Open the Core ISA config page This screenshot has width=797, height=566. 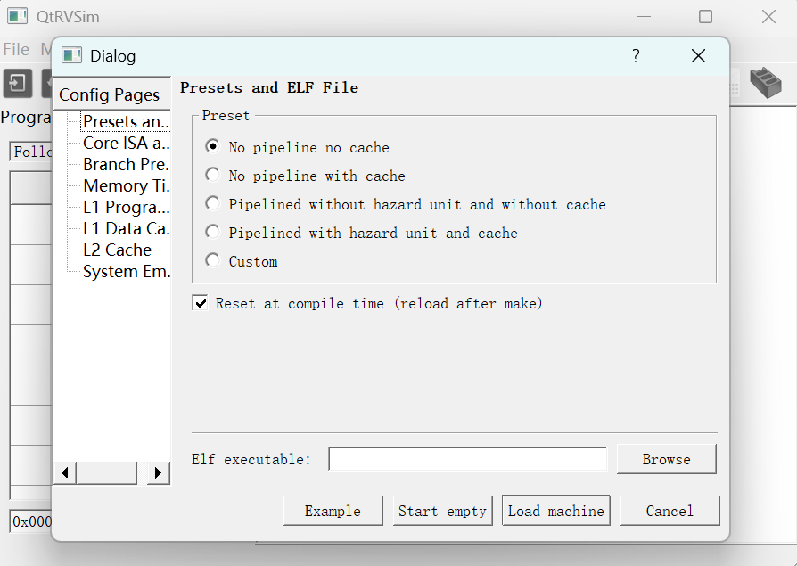click(x=125, y=143)
